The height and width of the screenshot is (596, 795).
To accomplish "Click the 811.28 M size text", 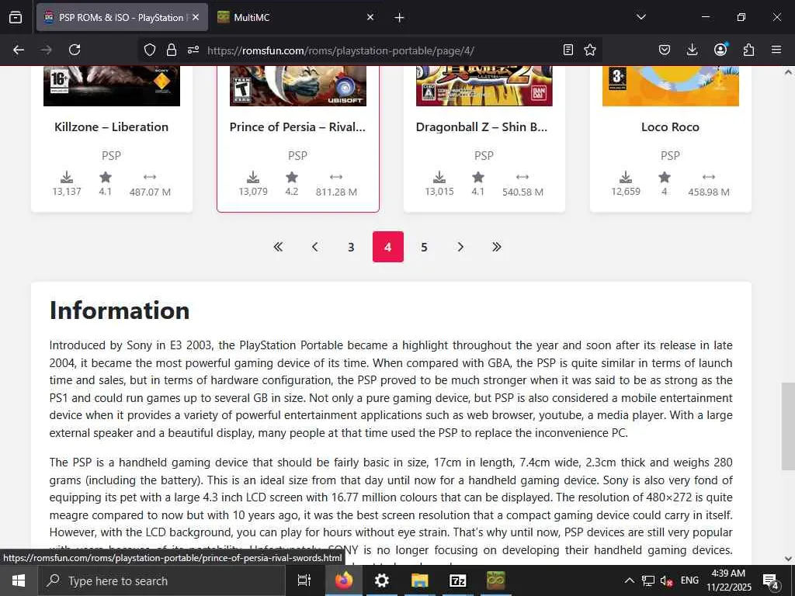I will (x=336, y=192).
